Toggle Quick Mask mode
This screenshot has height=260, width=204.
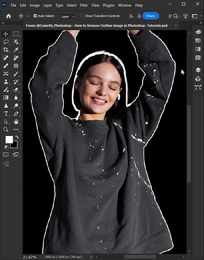(6, 154)
